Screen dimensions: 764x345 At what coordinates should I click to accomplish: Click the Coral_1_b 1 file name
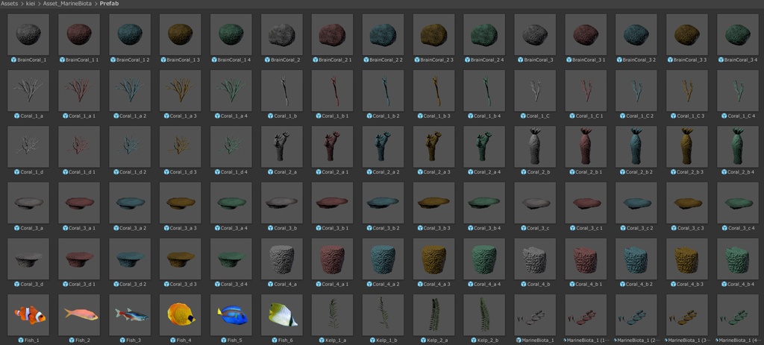[336, 115]
